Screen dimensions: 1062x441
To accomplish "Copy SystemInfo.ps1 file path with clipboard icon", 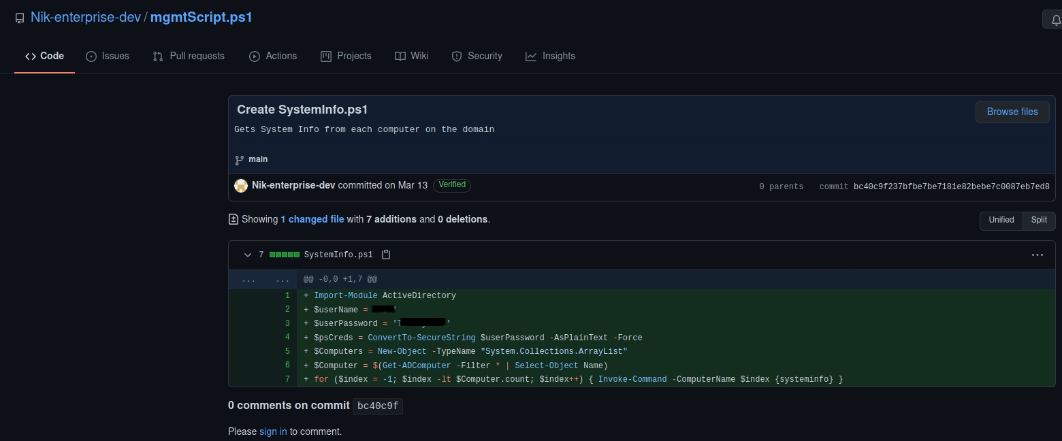I will pos(386,255).
